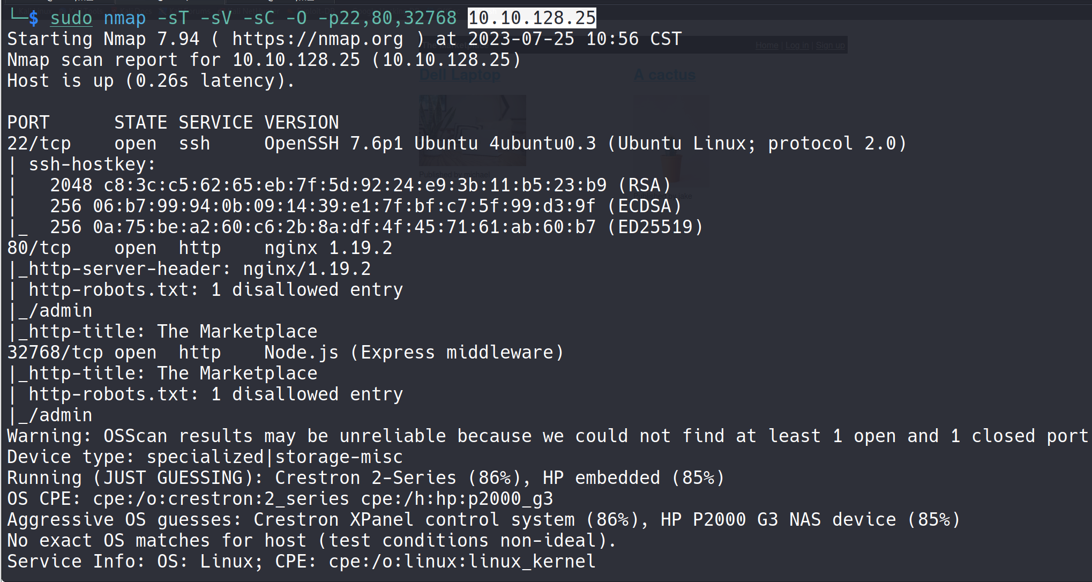Click the underlined sudo command word
Viewport: 1092px width, 582px height.
click(71, 18)
